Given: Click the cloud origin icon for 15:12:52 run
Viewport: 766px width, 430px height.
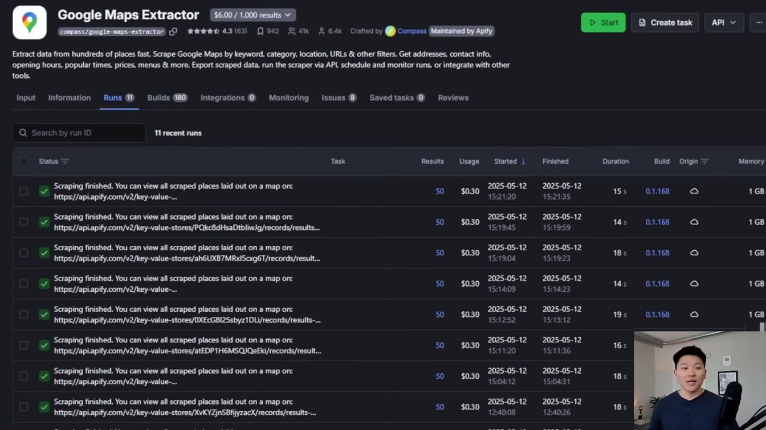Looking at the screenshot, I should (x=694, y=315).
